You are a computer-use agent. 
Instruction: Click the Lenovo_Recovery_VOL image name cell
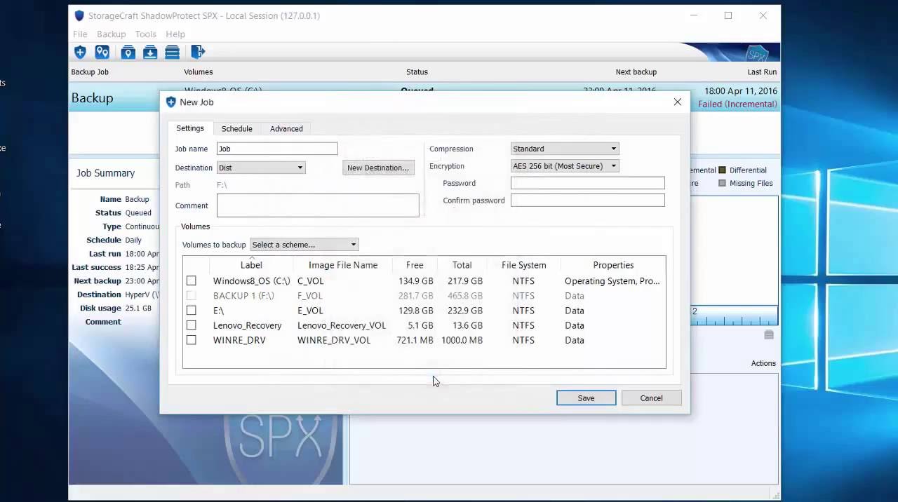click(x=342, y=325)
